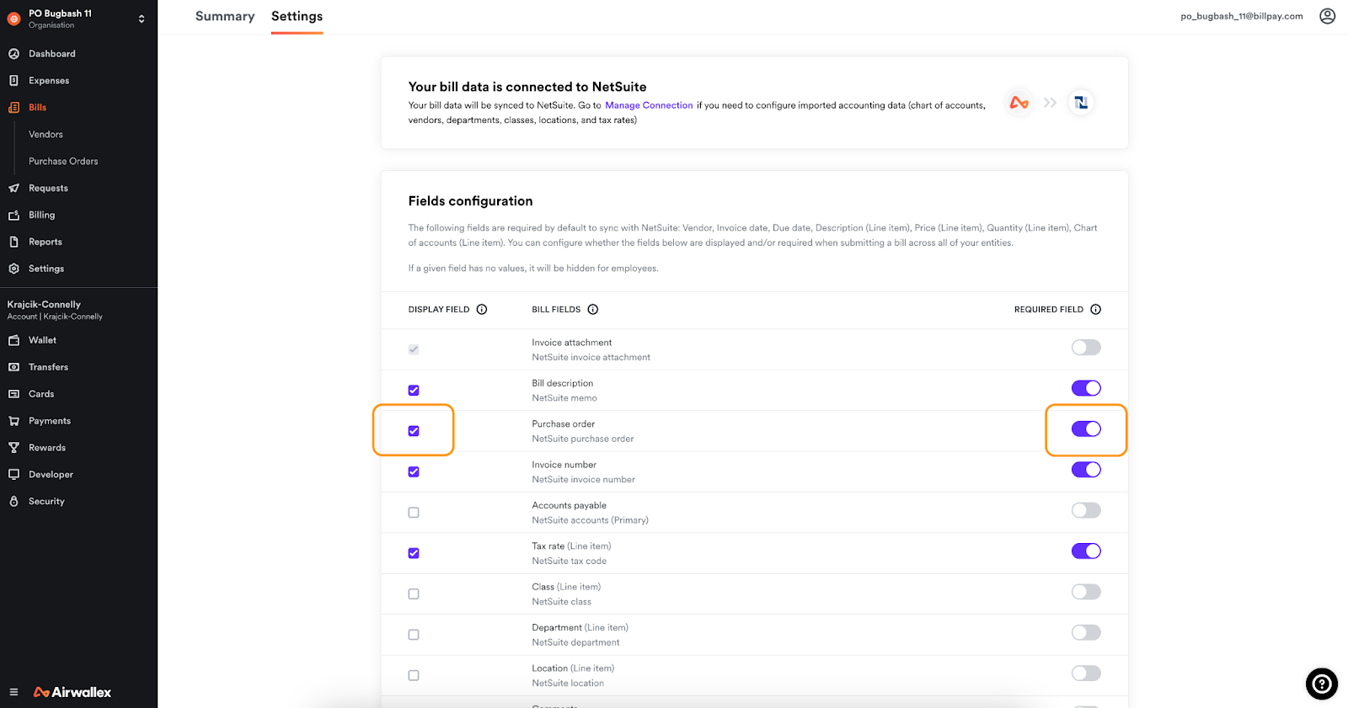Check display for Class line item

point(414,594)
